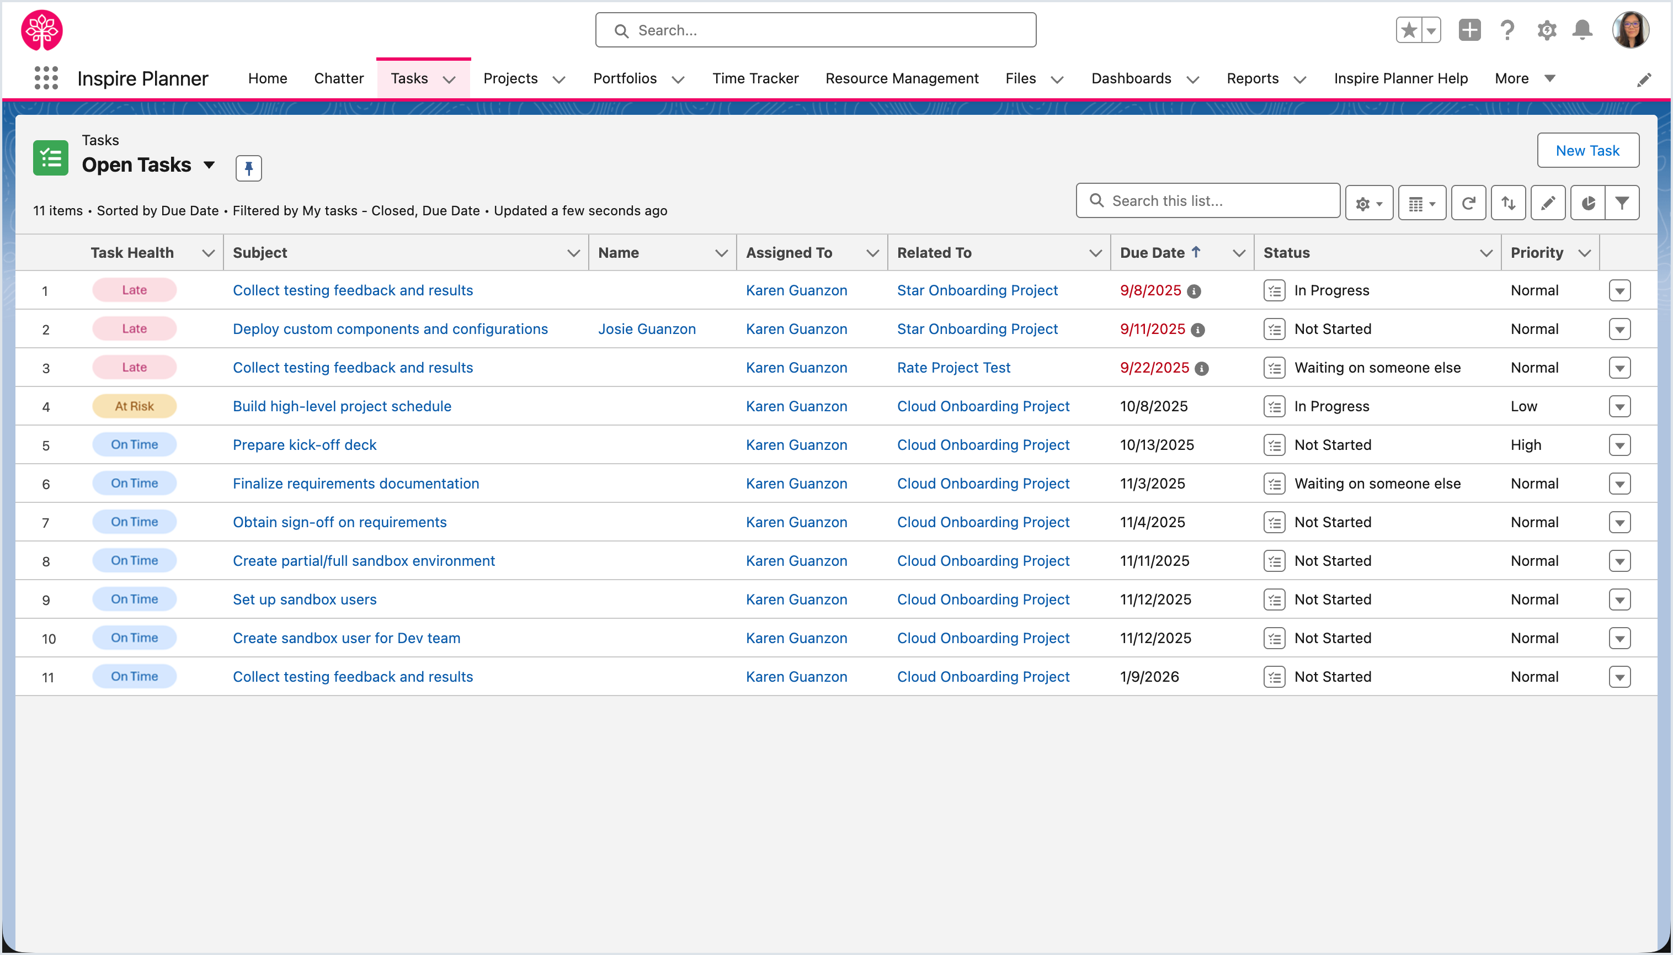Open the Display As table dropdown
This screenshot has height=955, width=1673.
point(1421,203)
